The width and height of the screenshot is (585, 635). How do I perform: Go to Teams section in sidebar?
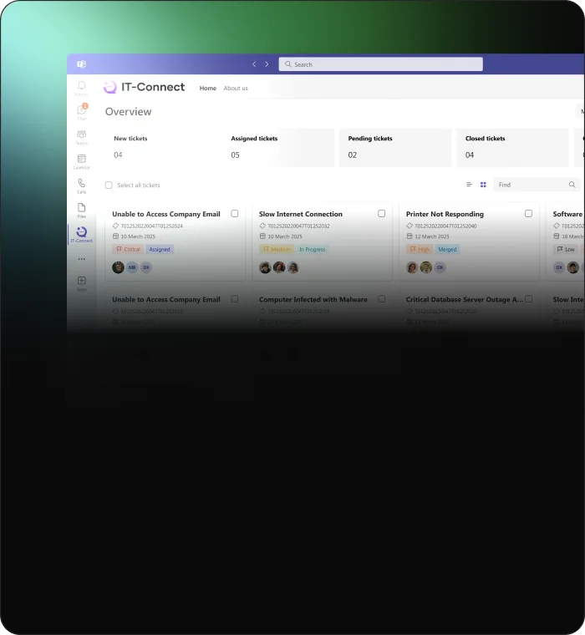(82, 135)
